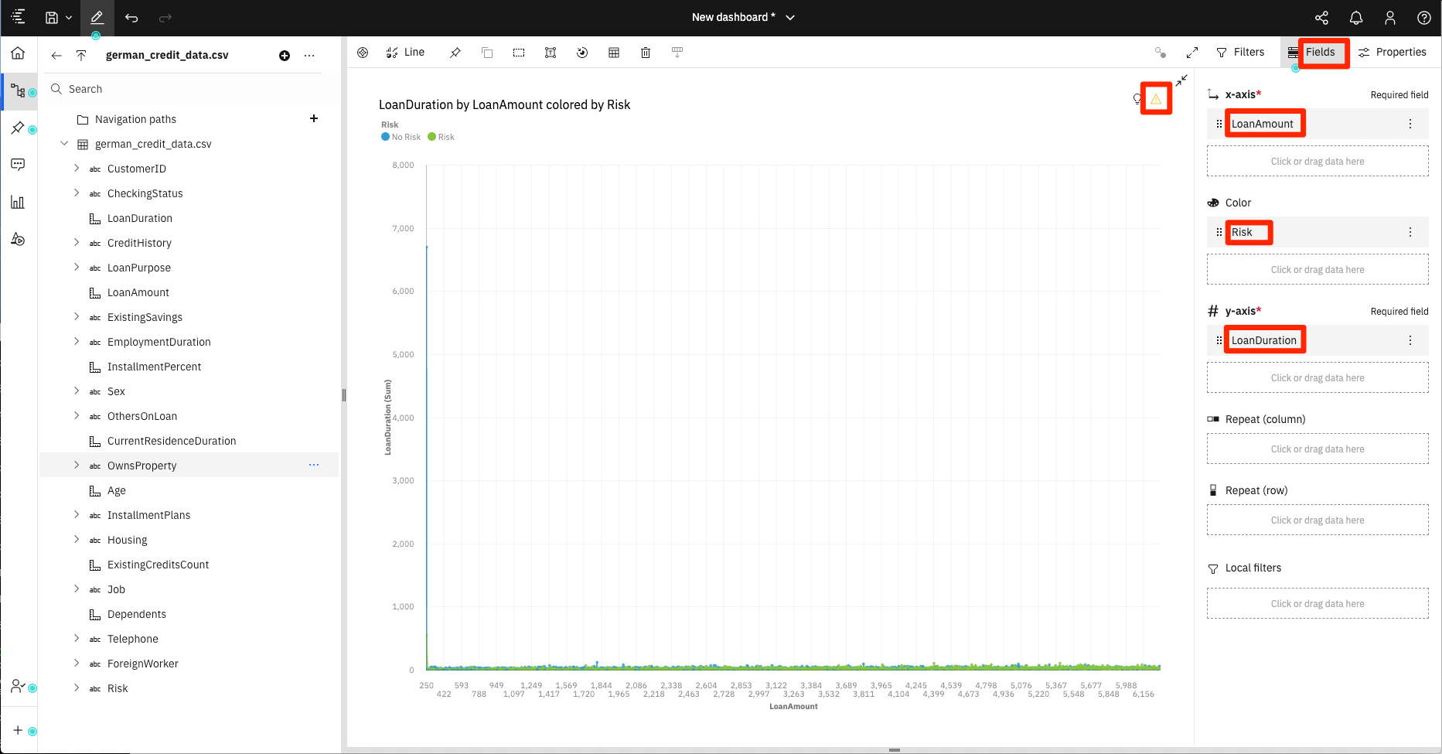Open LoanAmount x-axis field options menu
This screenshot has width=1442, height=754.
(x=1410, y=124)
